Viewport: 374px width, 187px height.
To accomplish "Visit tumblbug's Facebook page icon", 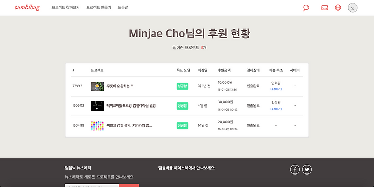I will click(x=295, y=169).
